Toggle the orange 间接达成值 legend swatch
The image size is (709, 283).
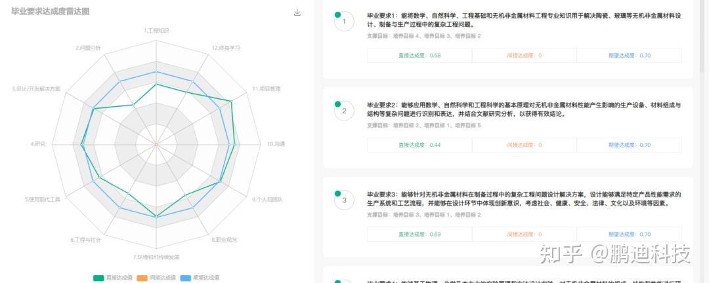point(142,278)
